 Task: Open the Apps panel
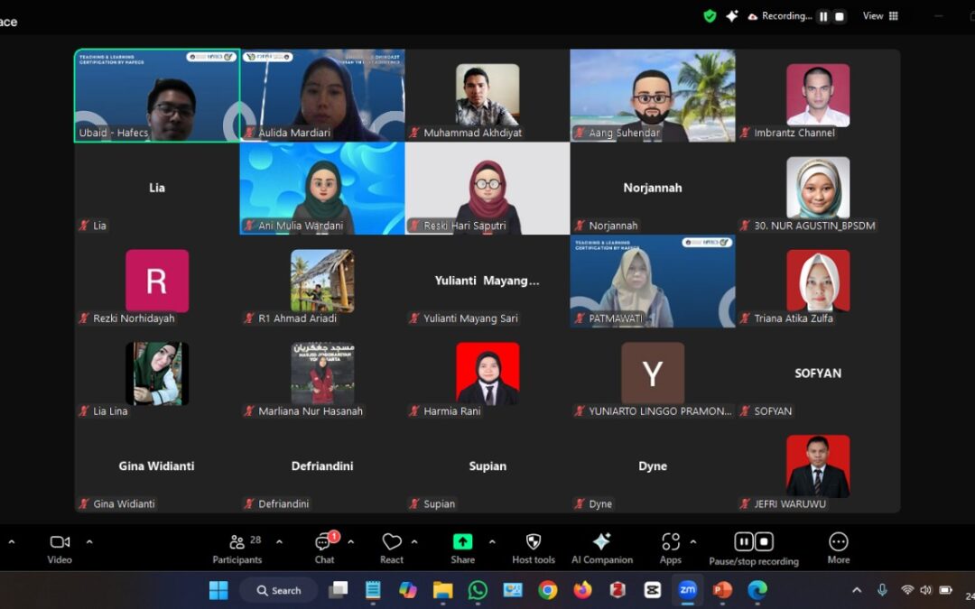[x=670, y=549]
